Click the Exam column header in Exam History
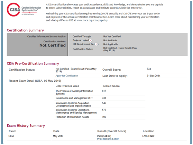 [x=12, y=131]
